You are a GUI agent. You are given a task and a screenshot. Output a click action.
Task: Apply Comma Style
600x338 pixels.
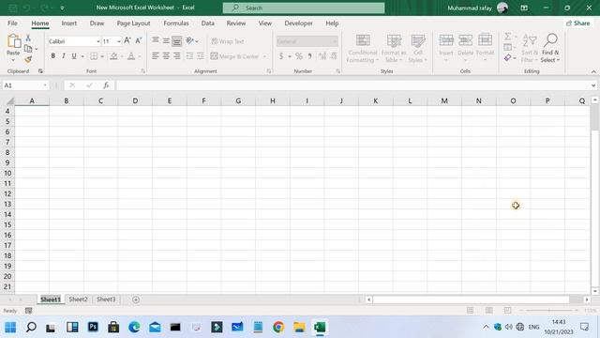[310, 56]
